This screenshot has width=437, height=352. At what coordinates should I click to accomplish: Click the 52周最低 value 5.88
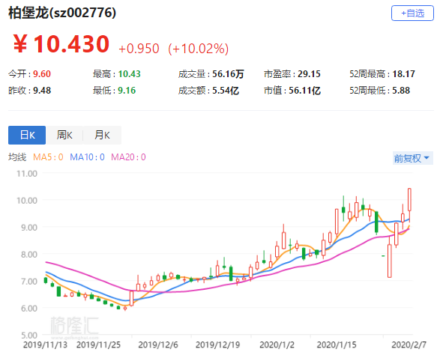[x=401, y=91]
